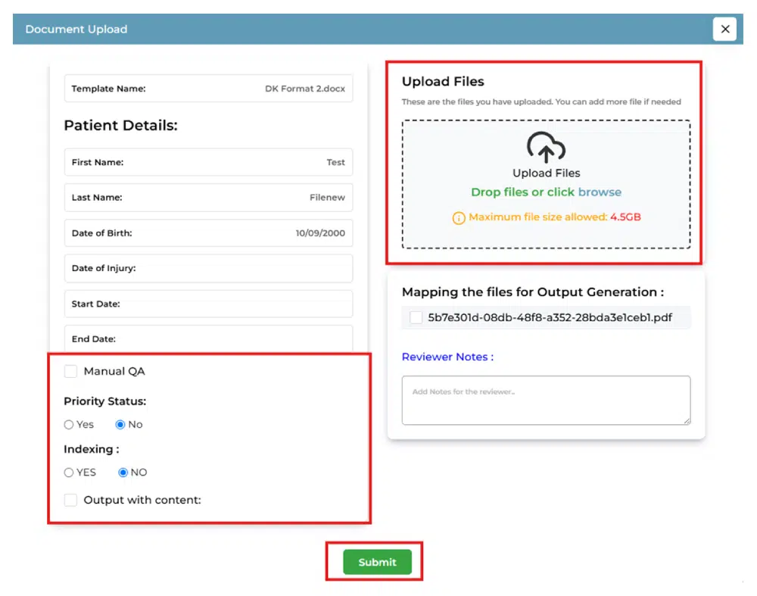The height and width of the screenshot is (596, 757).
Task: Choose NO for Indexing
Action: pyautogui.click(x=123, y=473)
